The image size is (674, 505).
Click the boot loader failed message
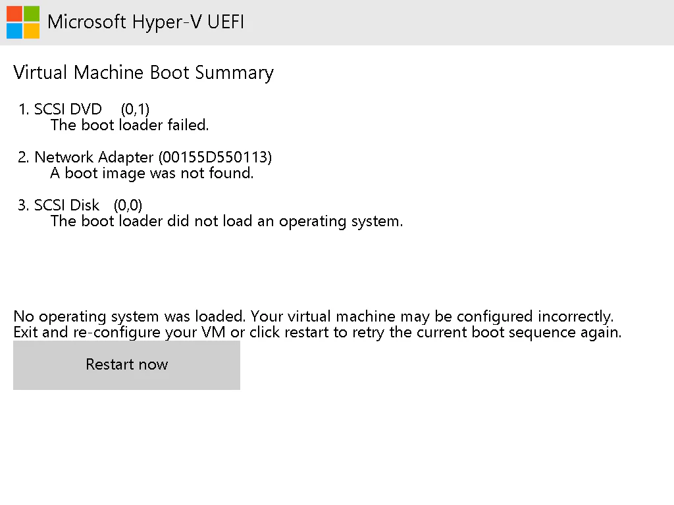(129, 125)
